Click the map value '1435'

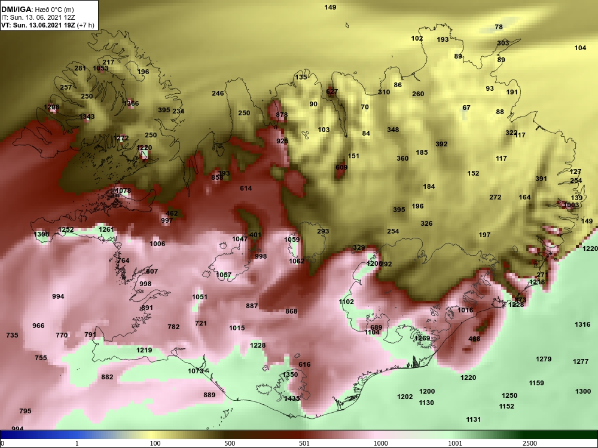click(x=292, y=398)
